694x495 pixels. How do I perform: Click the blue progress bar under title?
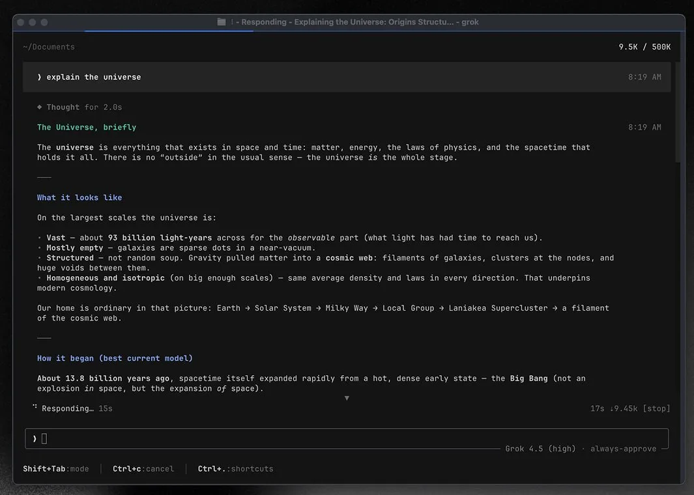(169, 31)
